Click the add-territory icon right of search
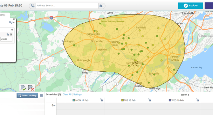213x115 pixels. (x=101, y=6)
